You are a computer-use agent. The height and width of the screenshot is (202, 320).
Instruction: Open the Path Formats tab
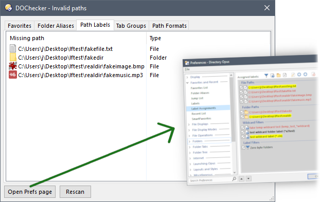(x=169, y=26)
